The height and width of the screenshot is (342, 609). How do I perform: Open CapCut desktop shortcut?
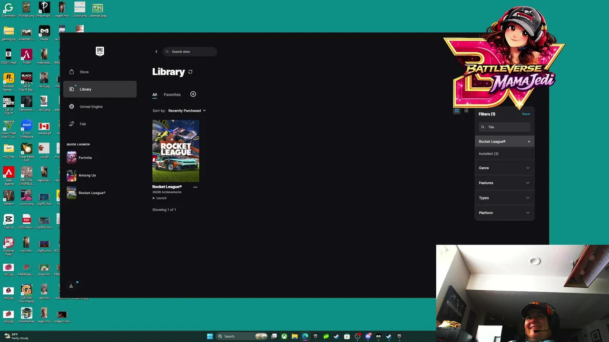click(9, 221)
